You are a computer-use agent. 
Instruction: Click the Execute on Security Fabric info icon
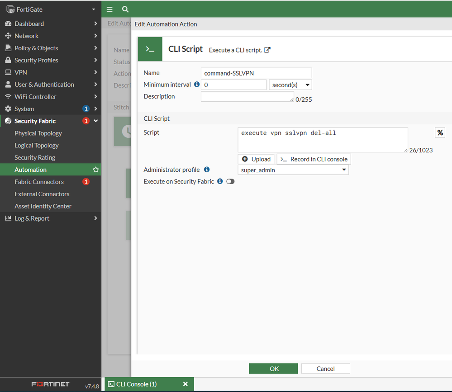[x=220, y=181]
